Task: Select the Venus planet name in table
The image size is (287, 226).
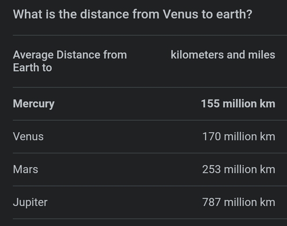Action: coord(28,137)
